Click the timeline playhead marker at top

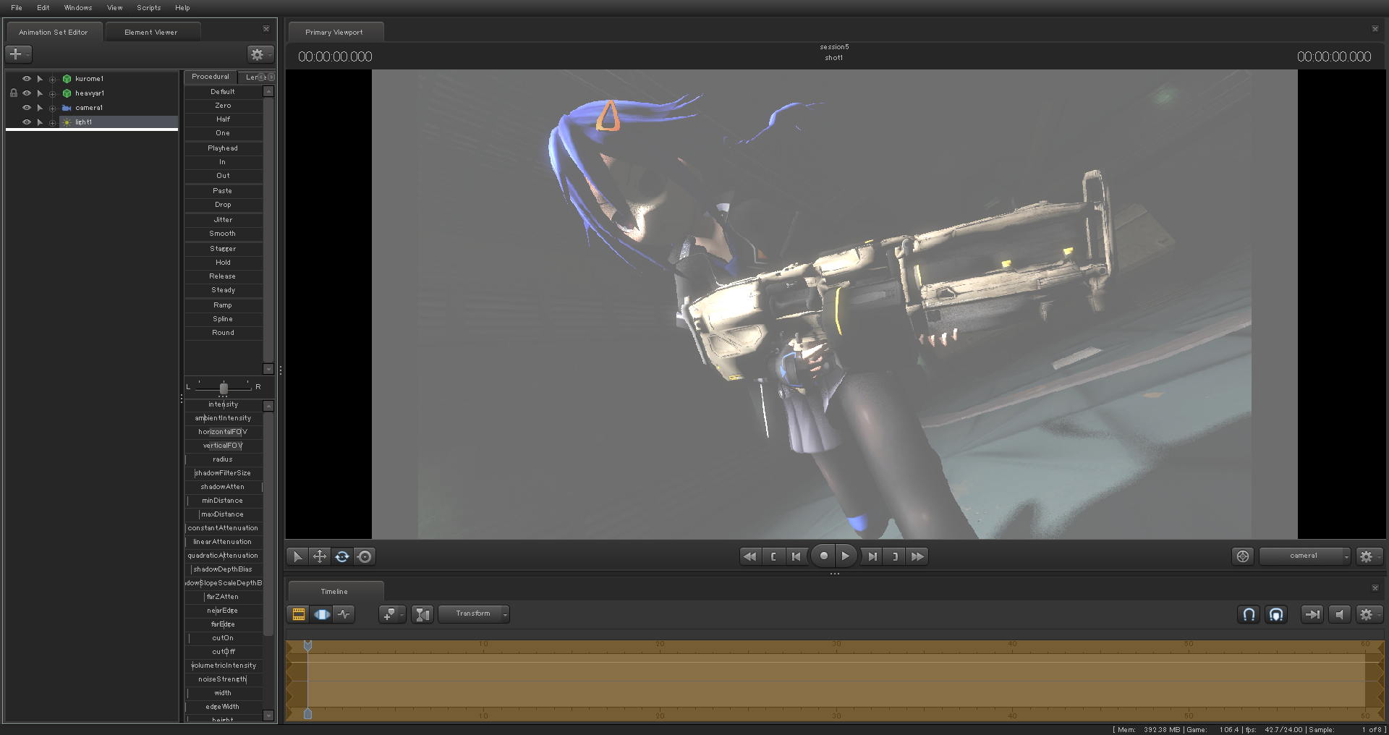click(307, 645)
